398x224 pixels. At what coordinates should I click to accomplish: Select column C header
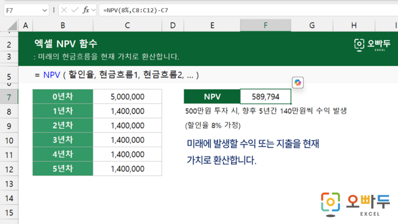pos(127,25)
